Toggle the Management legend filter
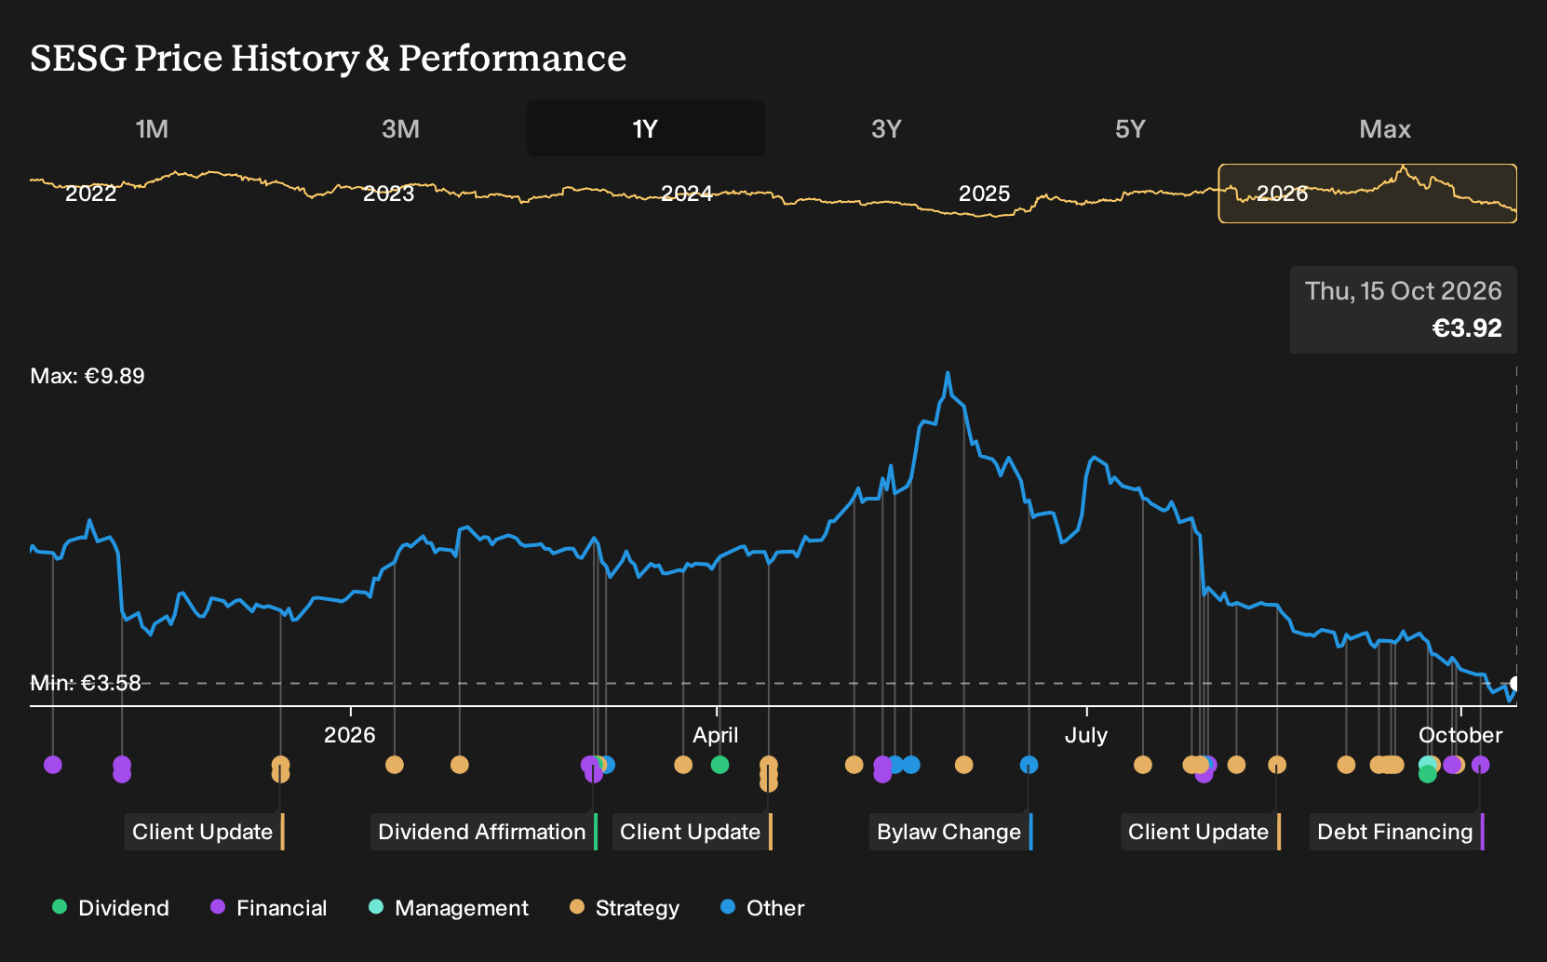The width and height of the screenshot is (1547, 962). click(449, 908)
